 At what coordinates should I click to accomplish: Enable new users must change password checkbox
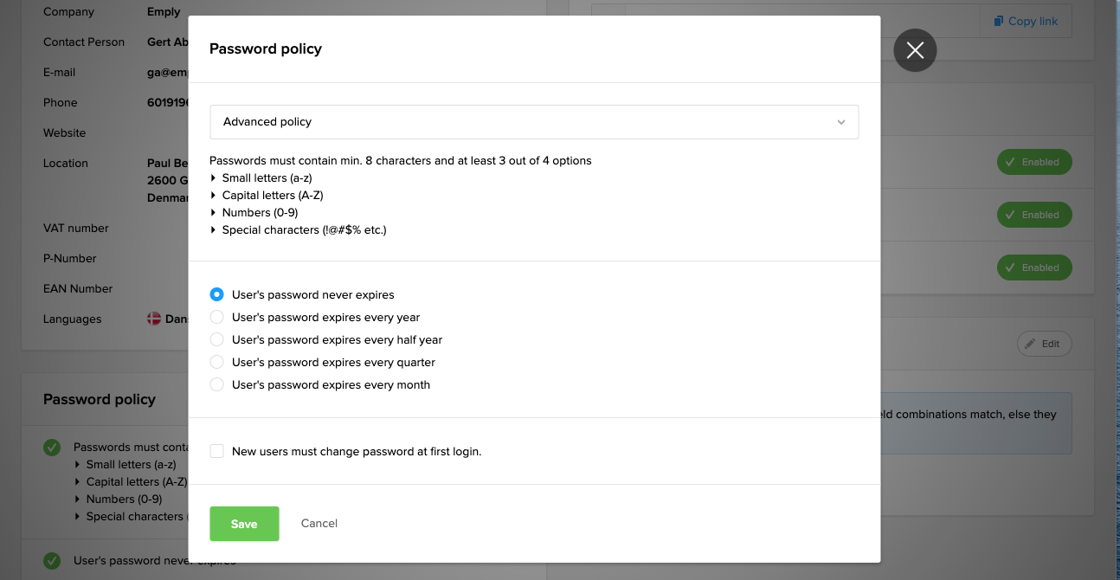217,451
